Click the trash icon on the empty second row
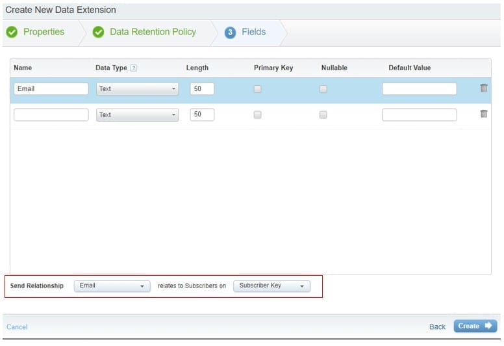Screen dimensions: 504x346 point(484,114)
